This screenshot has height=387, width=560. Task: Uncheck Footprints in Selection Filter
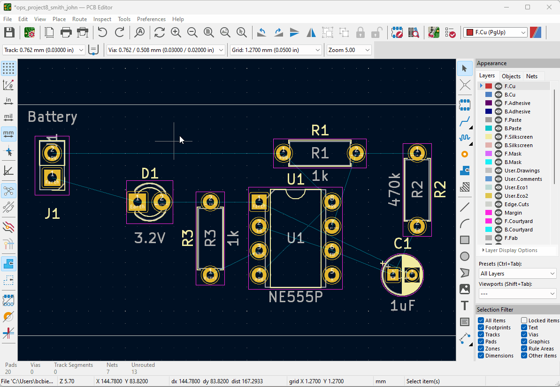(481, 327)
